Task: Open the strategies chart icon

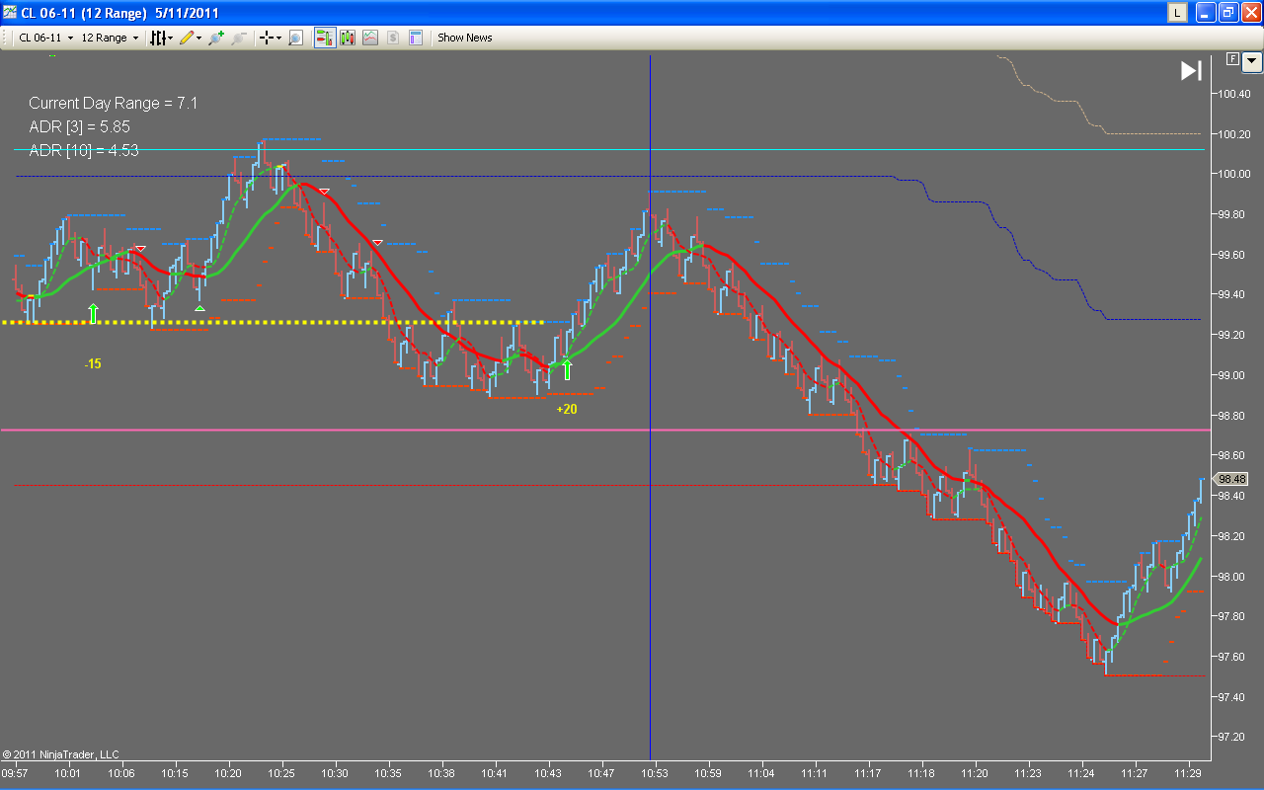Action: tap(370, 38)
